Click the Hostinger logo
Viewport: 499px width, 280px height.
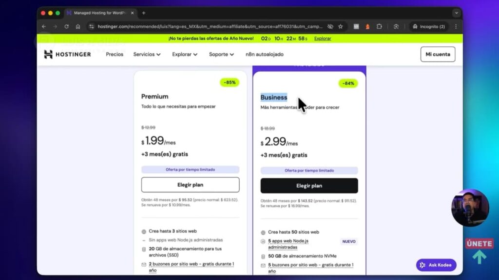coord(67,55)
